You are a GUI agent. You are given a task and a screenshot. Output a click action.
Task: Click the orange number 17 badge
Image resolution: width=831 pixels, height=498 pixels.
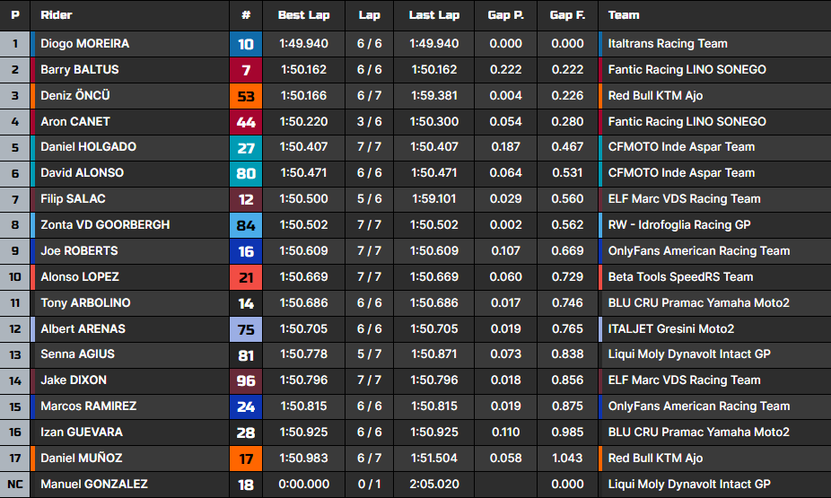(246, 459)
